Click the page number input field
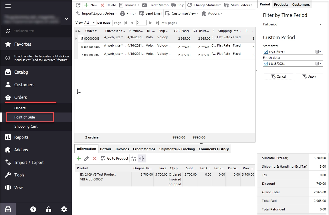Image resolution: width=329 pixels, height=215 pixels. 141,23
